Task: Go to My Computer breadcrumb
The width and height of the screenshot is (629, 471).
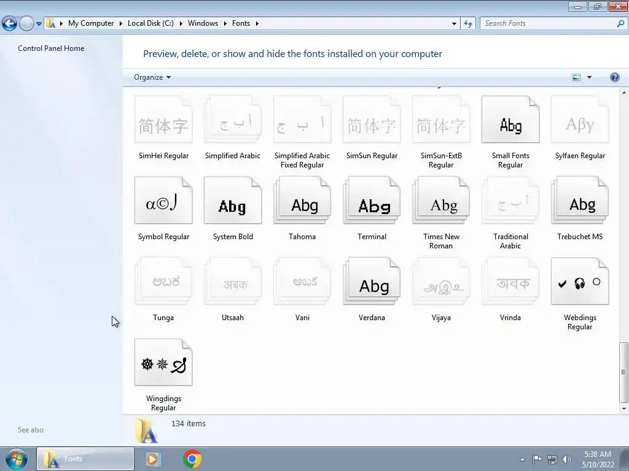Action: click(91, 23)
